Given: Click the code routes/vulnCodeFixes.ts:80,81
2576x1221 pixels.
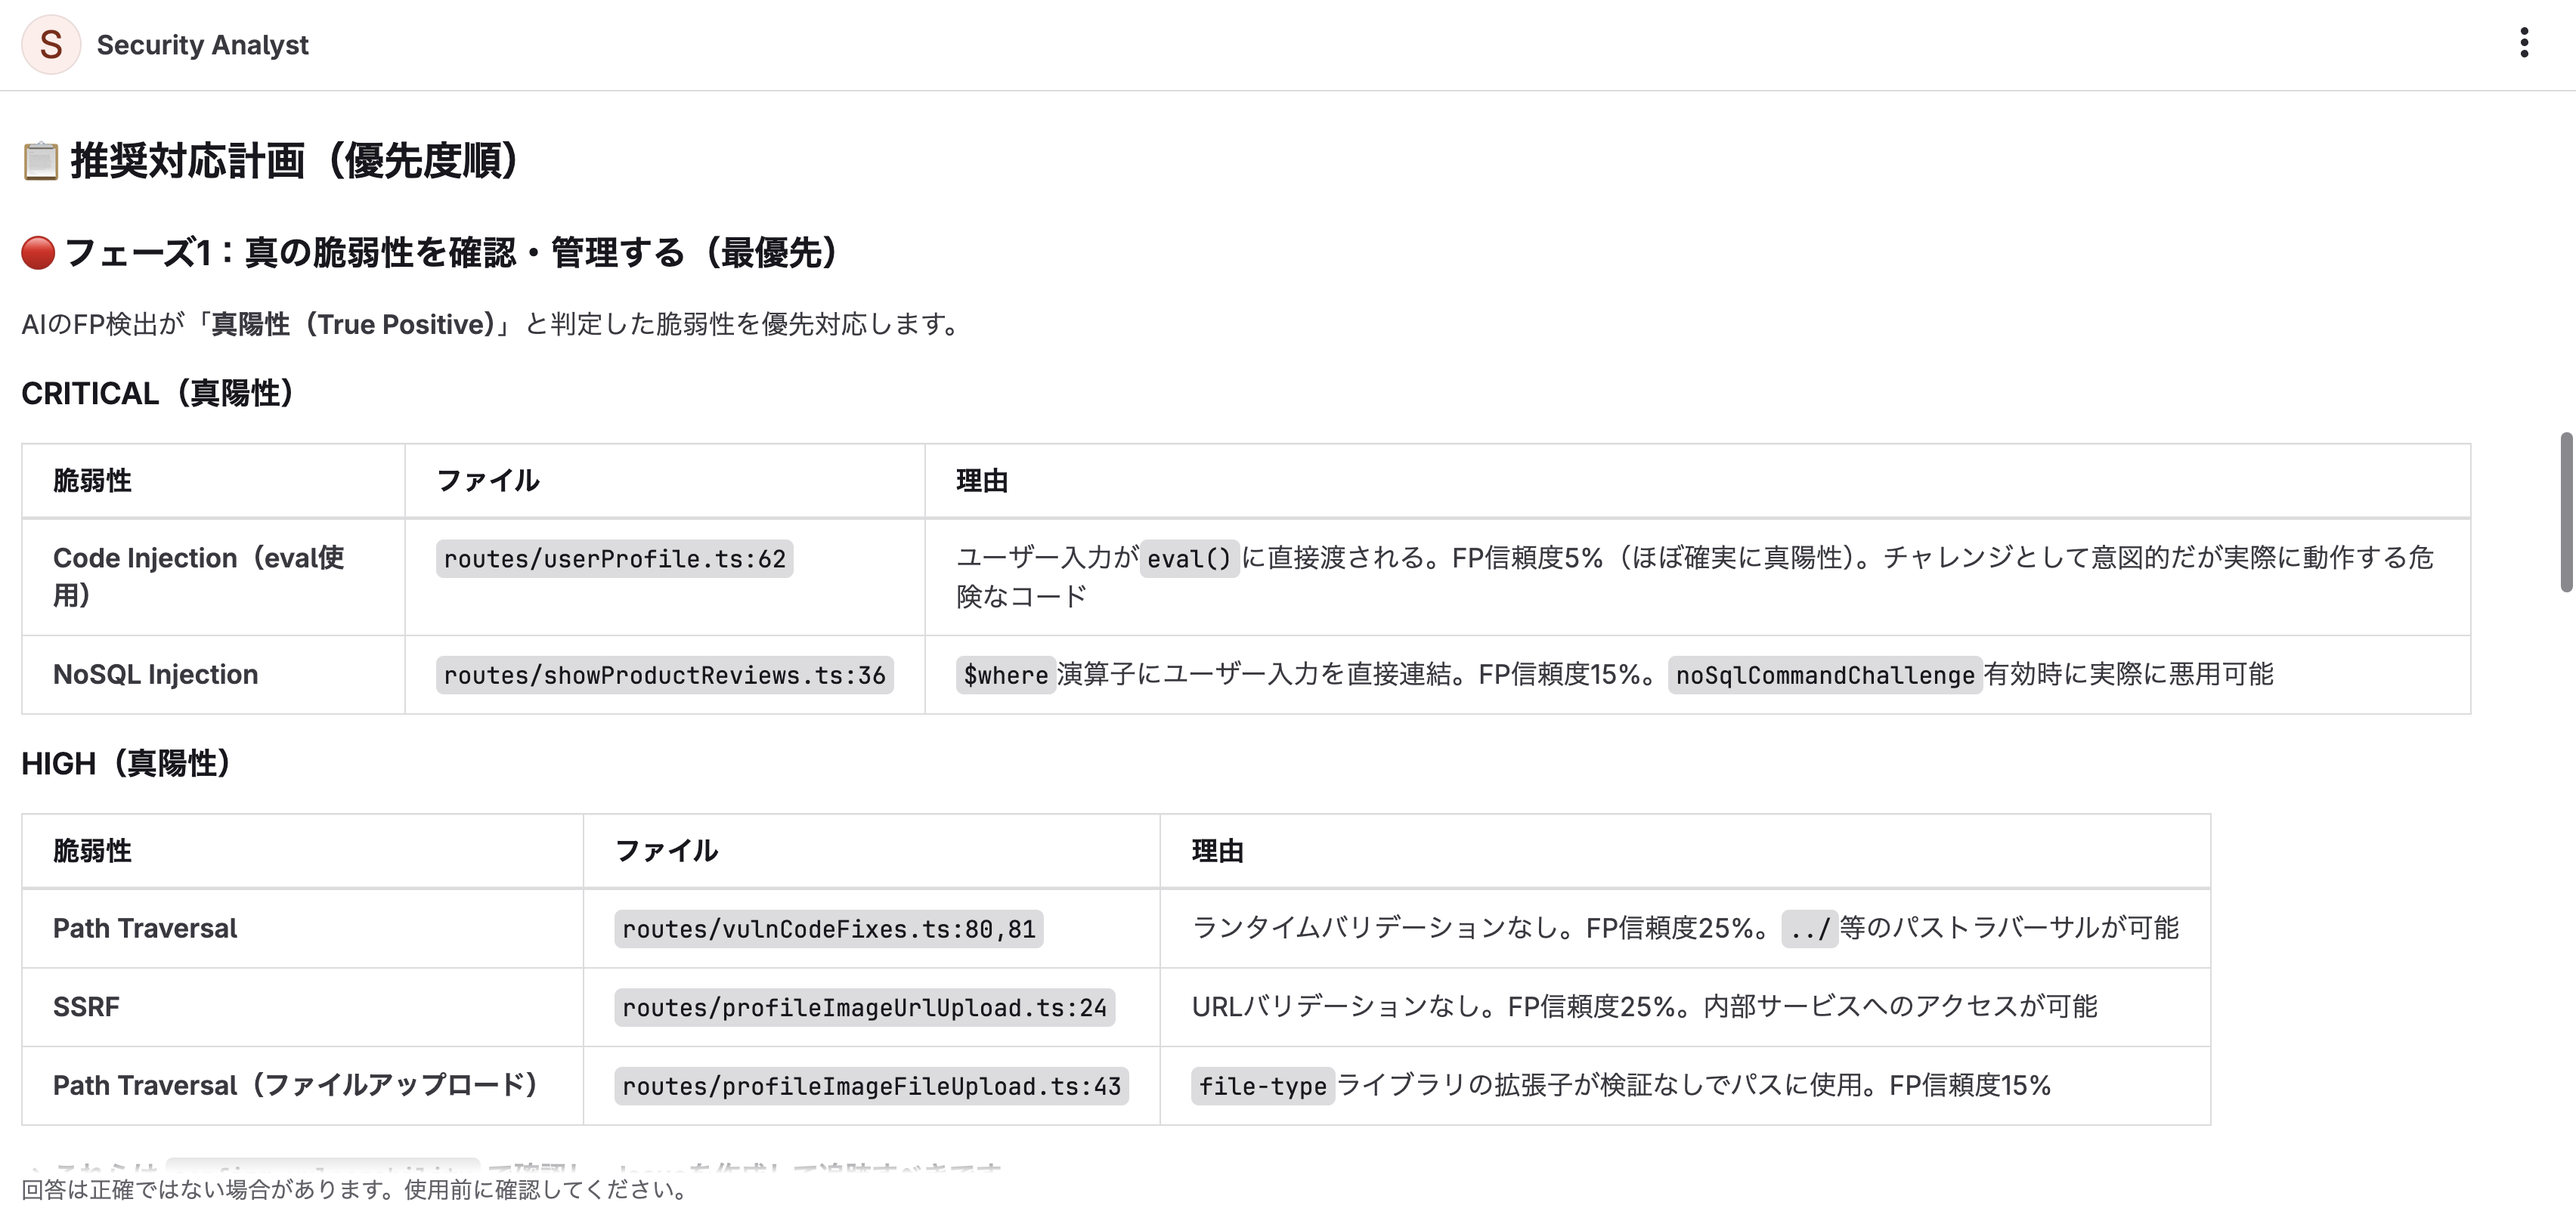Looking at the screenshot, I should (x=828, y=929).
